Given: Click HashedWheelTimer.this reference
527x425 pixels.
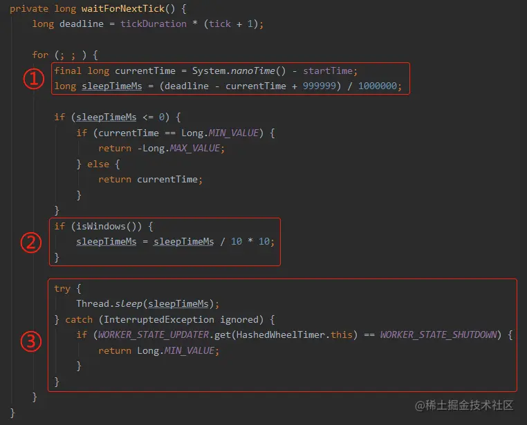Looking at the screenshot, I should tap(294, 334).
